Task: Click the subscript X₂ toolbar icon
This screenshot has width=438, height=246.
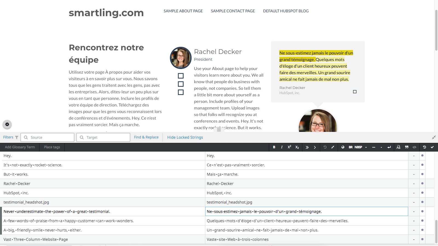Action: [x=297, y=147]
